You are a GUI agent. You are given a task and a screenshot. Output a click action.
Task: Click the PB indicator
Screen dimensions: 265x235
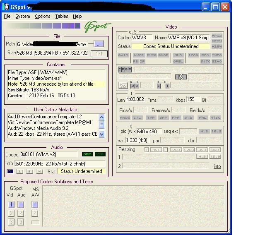point(135,61)
